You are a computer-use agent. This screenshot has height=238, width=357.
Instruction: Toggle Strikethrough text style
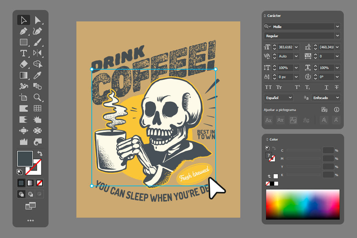[x=337, y=87]
